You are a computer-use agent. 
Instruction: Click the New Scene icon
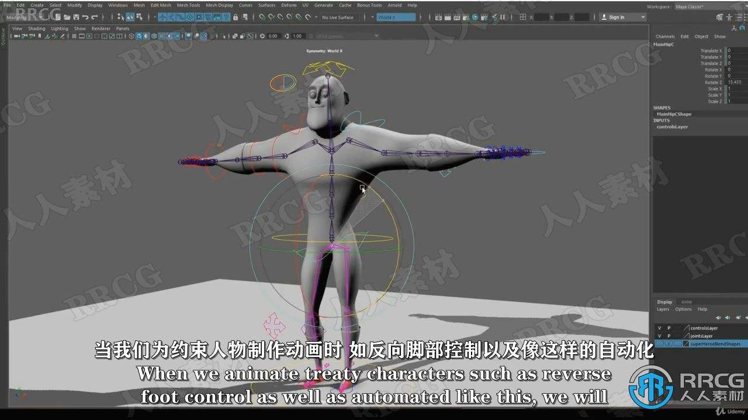pos(57,17)
